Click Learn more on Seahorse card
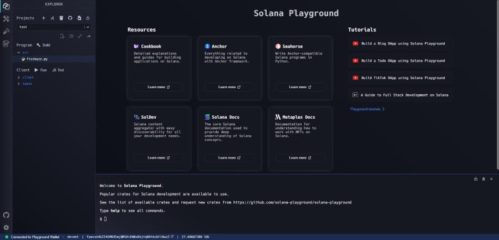This screenshot has width=499, height=240. [x=300, y=87]
